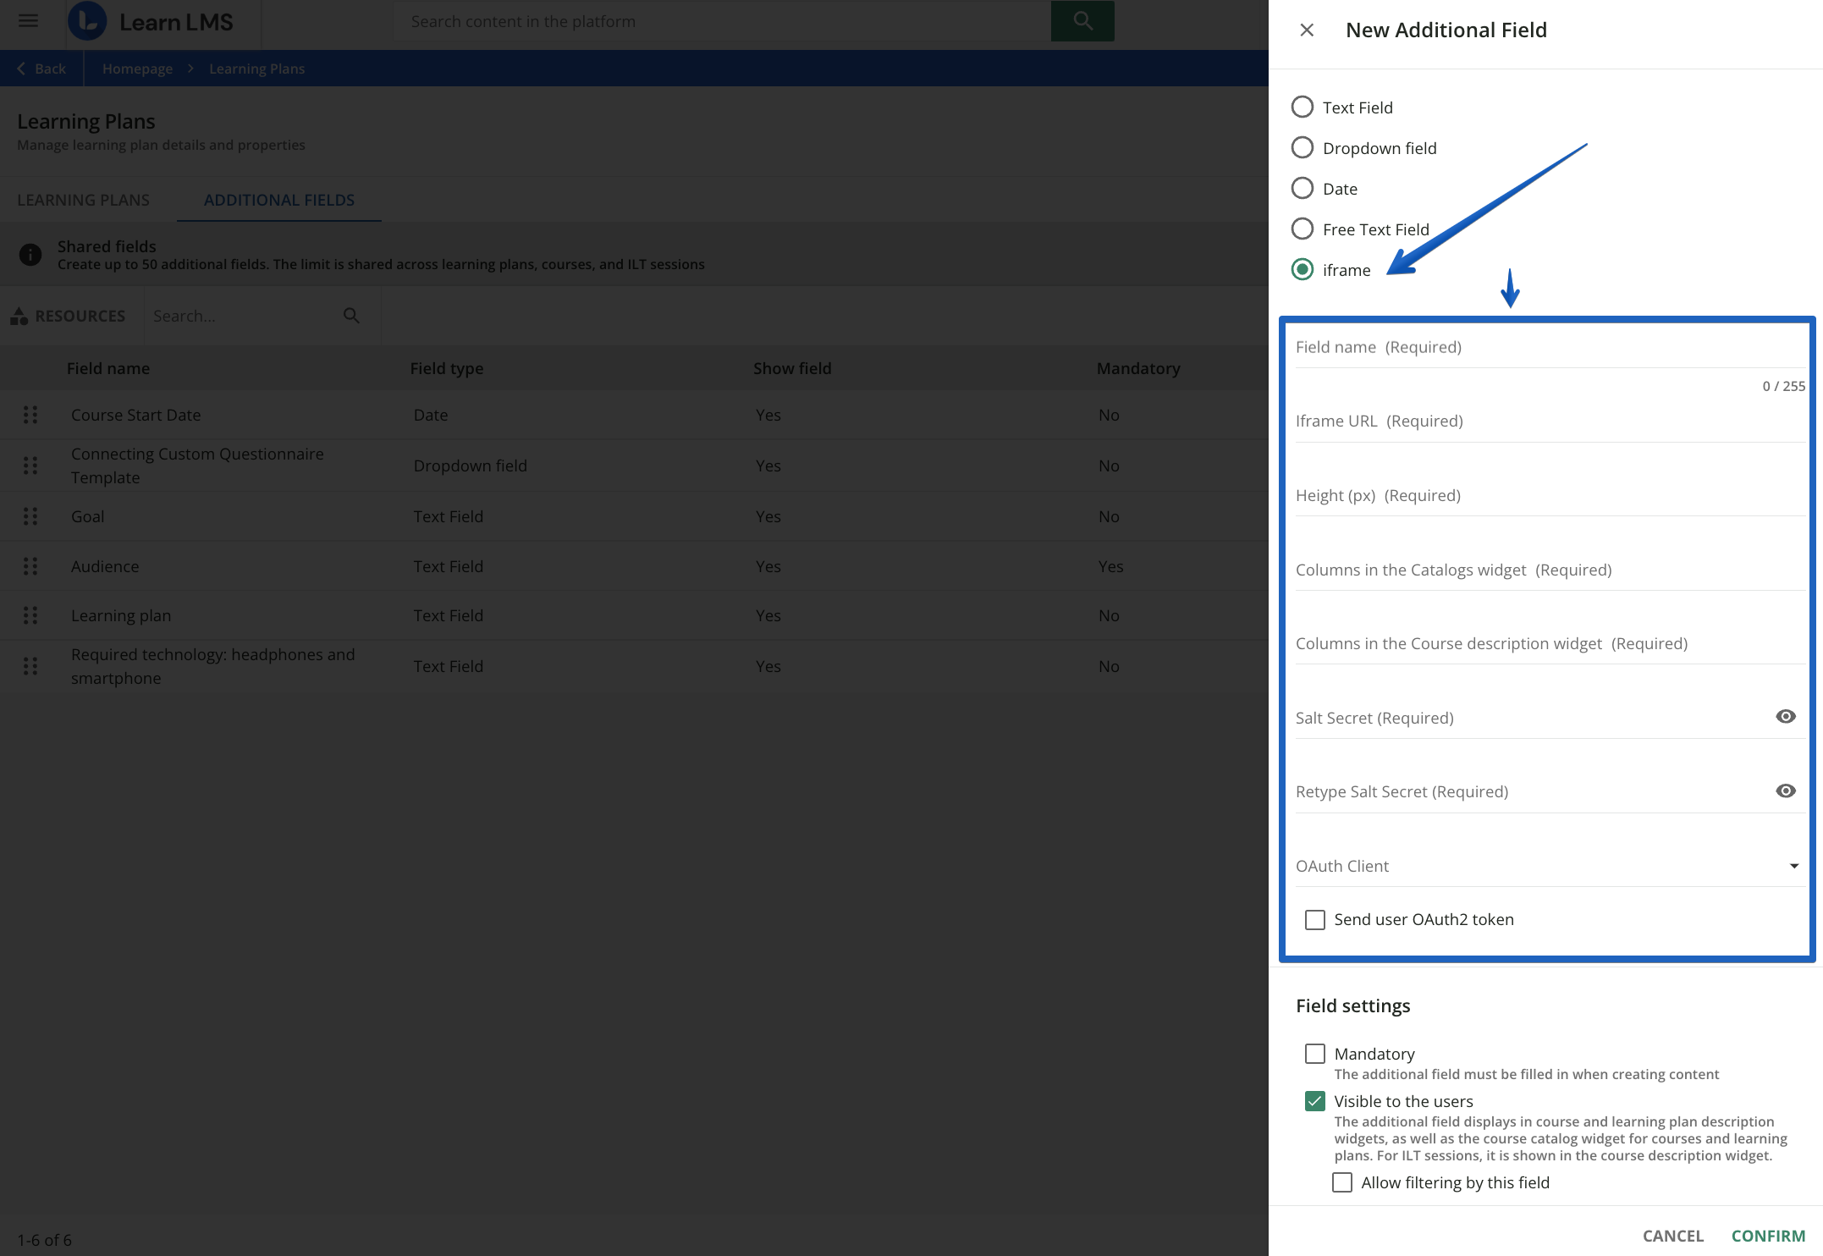Check the Mandatory field setting
The image size is (1823, 1256).
(1315, 1054)
